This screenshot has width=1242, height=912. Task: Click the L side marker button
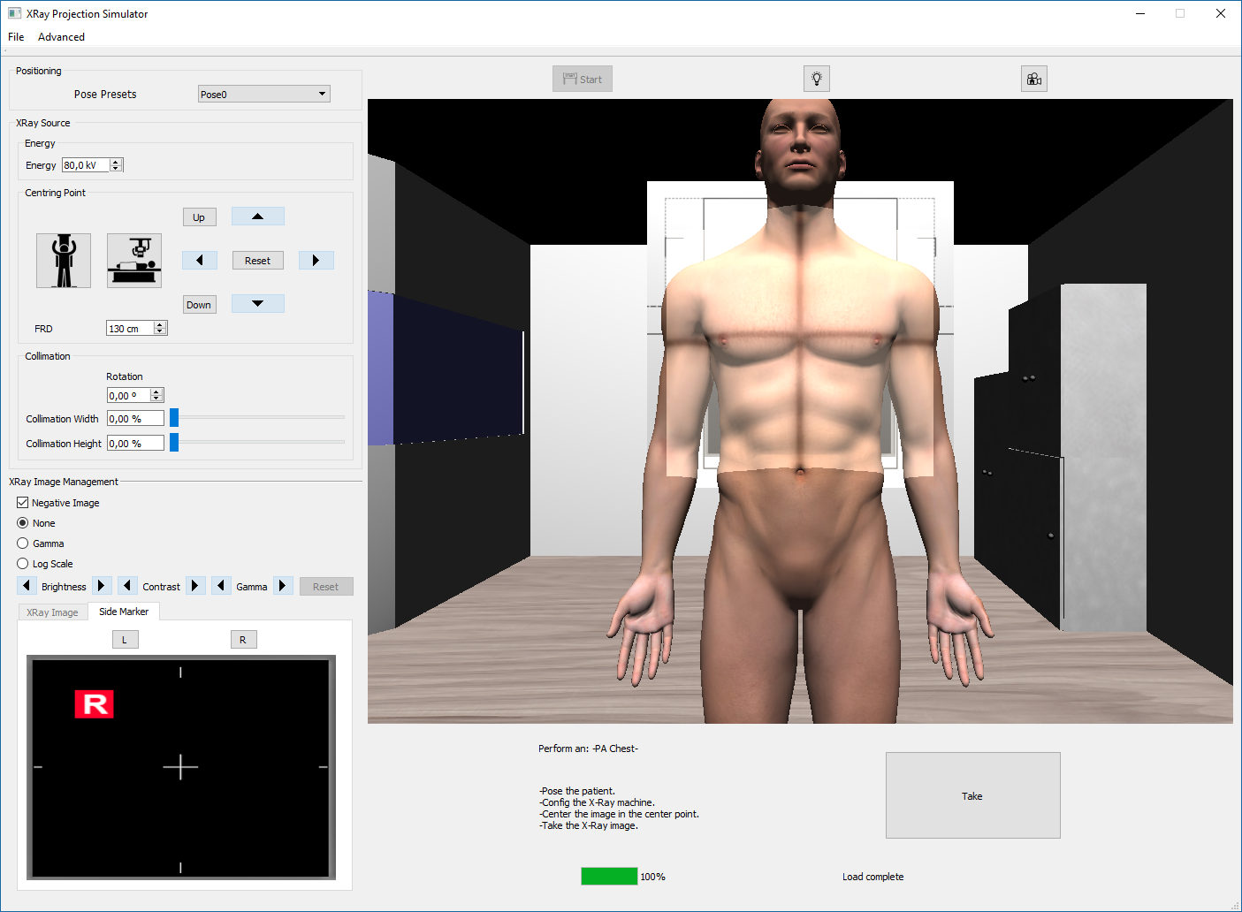[x=125, y=640]
